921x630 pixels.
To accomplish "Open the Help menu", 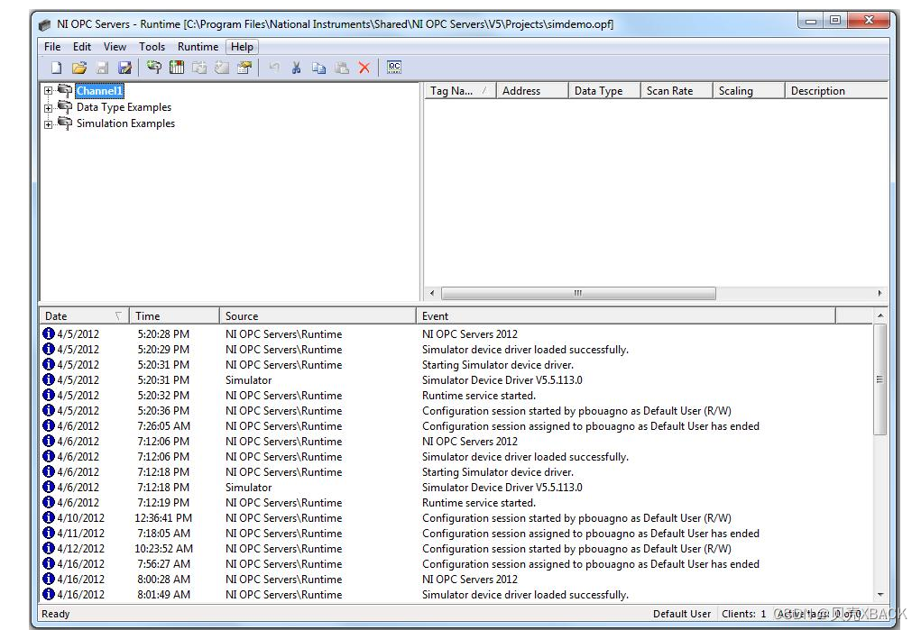I will tap(242, 46).
